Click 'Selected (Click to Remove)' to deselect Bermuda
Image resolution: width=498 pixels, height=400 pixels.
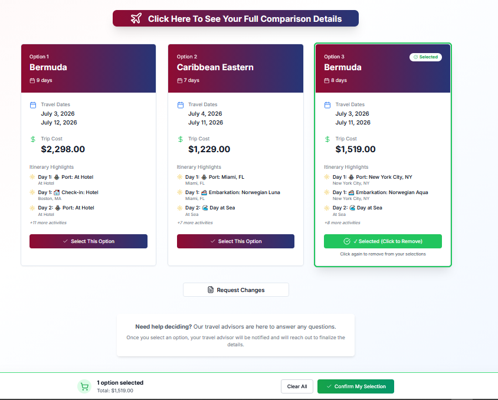[382, 241]
